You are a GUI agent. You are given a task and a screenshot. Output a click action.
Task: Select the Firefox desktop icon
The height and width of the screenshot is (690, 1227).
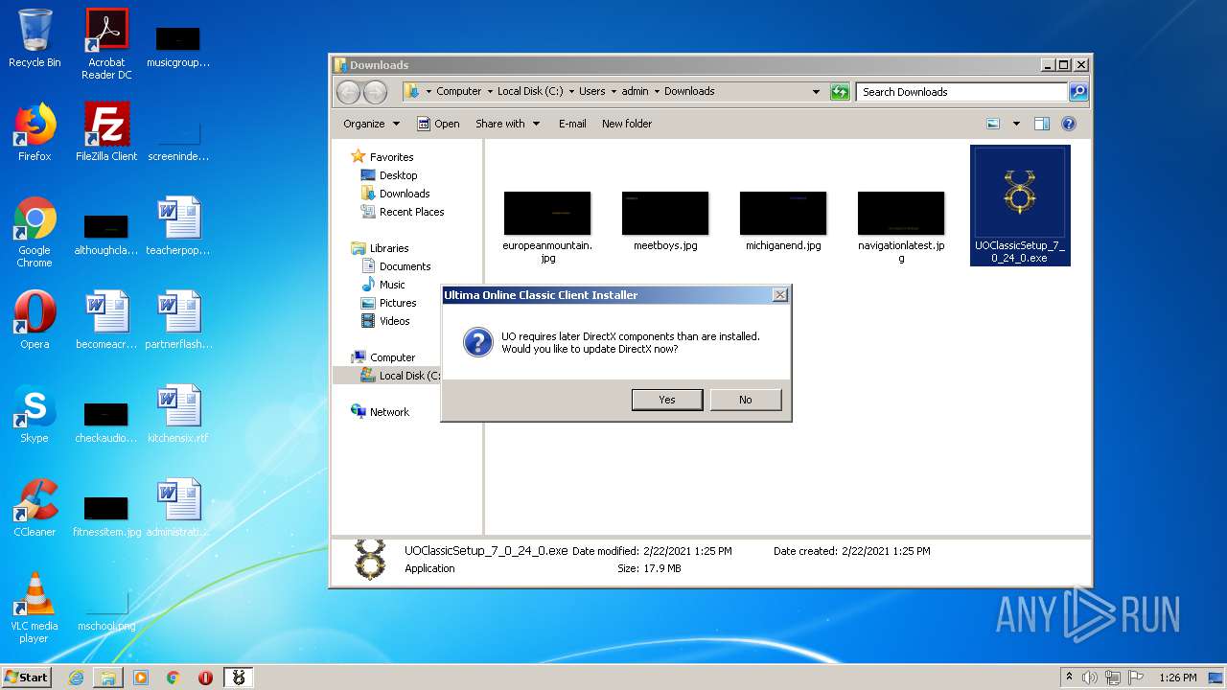(35, 132)
